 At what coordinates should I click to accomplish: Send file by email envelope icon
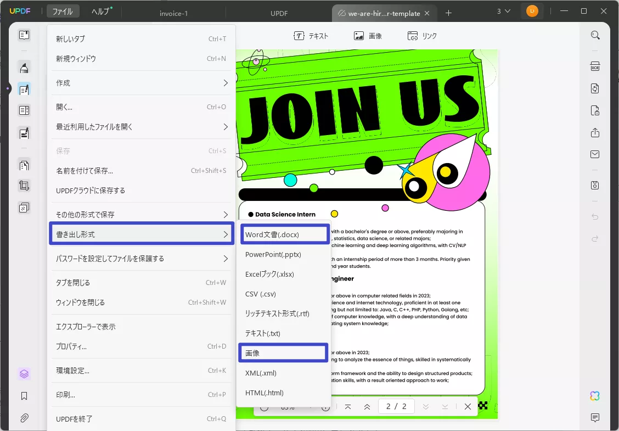pyautogui.click(x=595, y=154)
